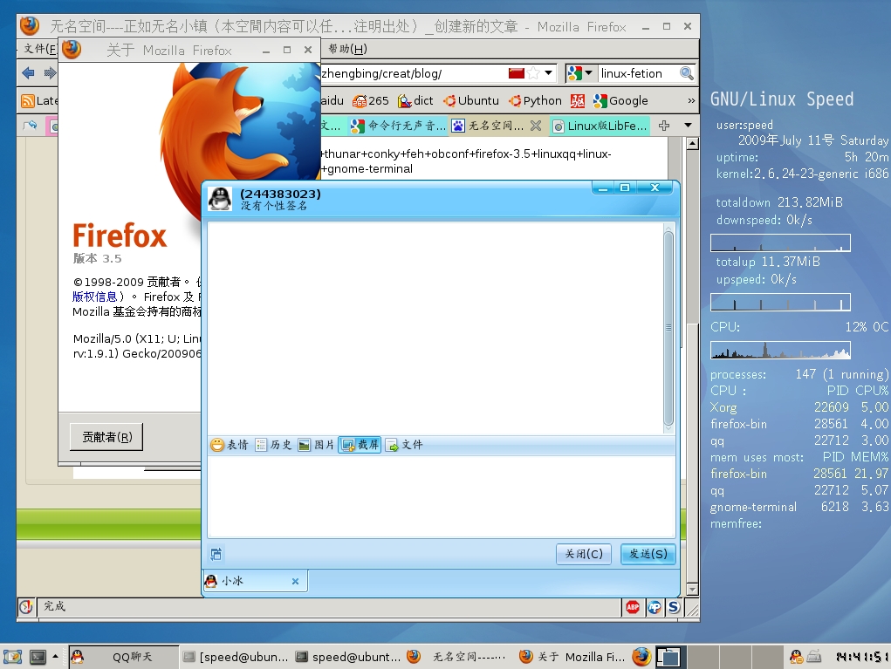Open the Python bookmark
This screenshot has width=891, height=669.
[x=535, y=101]
